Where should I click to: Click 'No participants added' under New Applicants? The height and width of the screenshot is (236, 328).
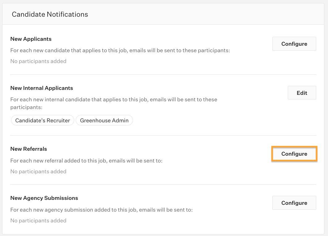[x=38, y=61]
